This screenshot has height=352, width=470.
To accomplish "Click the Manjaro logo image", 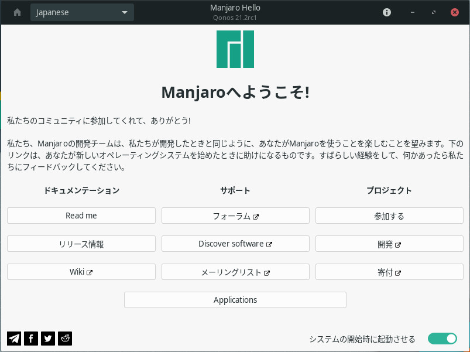I will [x=235, y=49].
